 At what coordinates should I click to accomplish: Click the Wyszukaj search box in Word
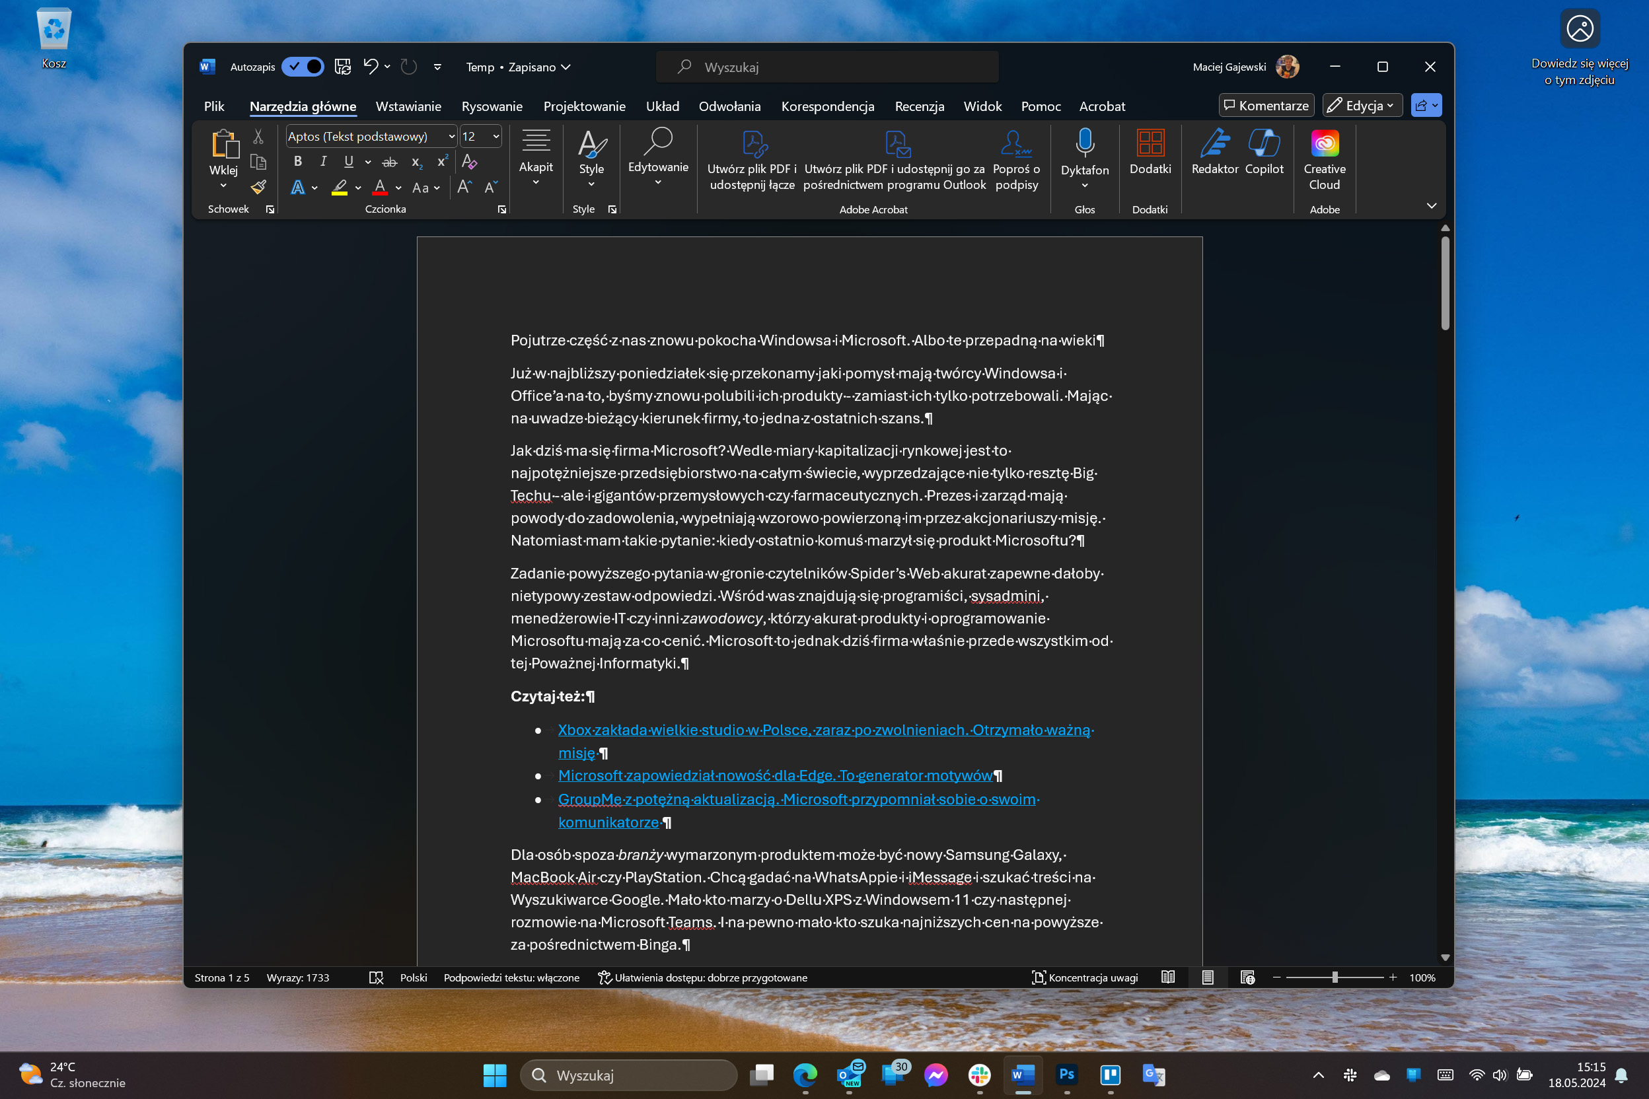click(827, 67)
